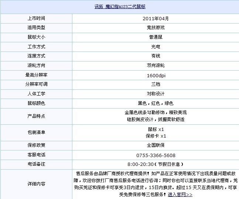Select the 普通鼠 value
239x199 pixels.
click(156, 37)
